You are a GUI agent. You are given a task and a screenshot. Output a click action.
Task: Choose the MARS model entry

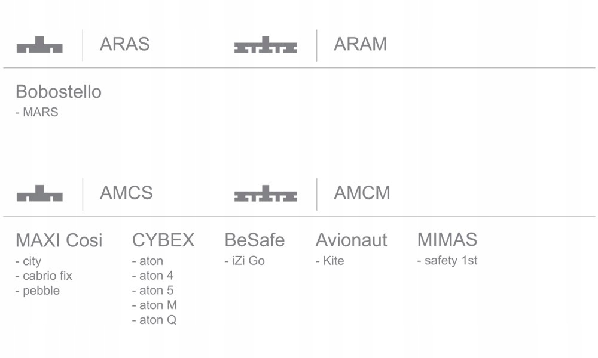point(37,112)
